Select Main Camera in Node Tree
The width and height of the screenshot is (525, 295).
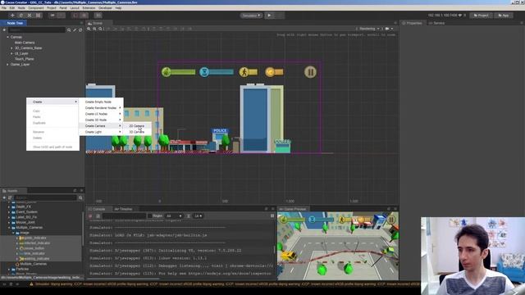pos(25,43)
